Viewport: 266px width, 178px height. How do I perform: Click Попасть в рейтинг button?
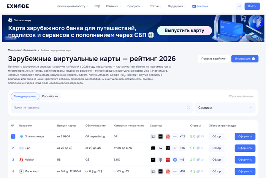pos(214,58)
